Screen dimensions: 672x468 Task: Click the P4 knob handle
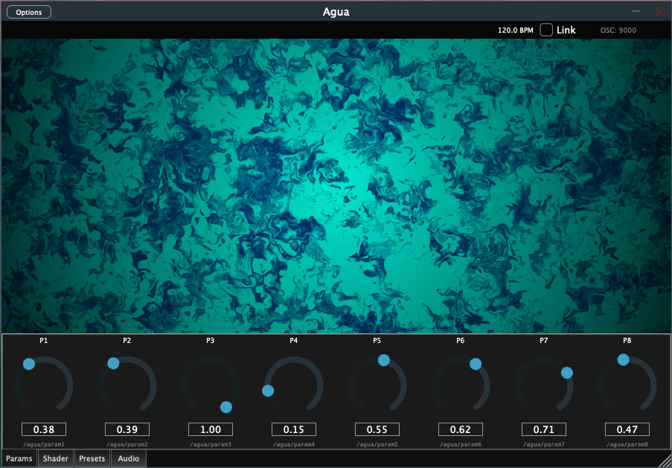(268, 391)
